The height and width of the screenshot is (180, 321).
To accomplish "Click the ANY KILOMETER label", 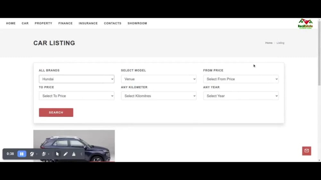I will click(134, 87).
